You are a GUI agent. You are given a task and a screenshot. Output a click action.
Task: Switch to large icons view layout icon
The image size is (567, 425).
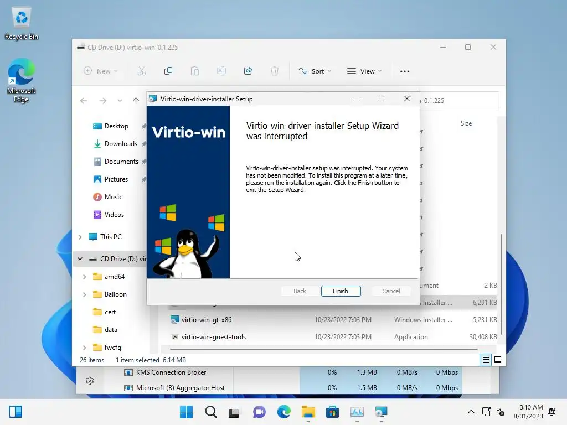(498, 360)
